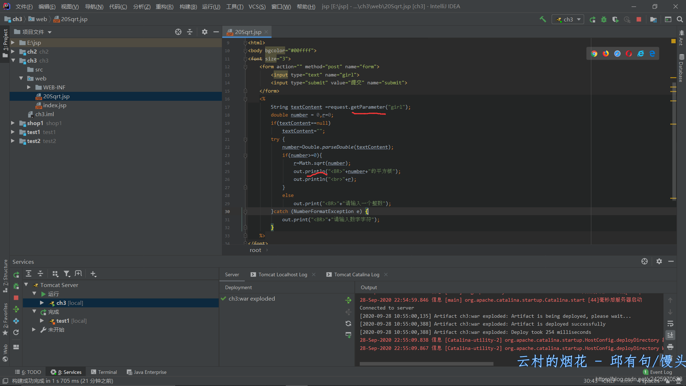
Task: Click the Run configuration dropdown 'ch3'
Action: 569,19
